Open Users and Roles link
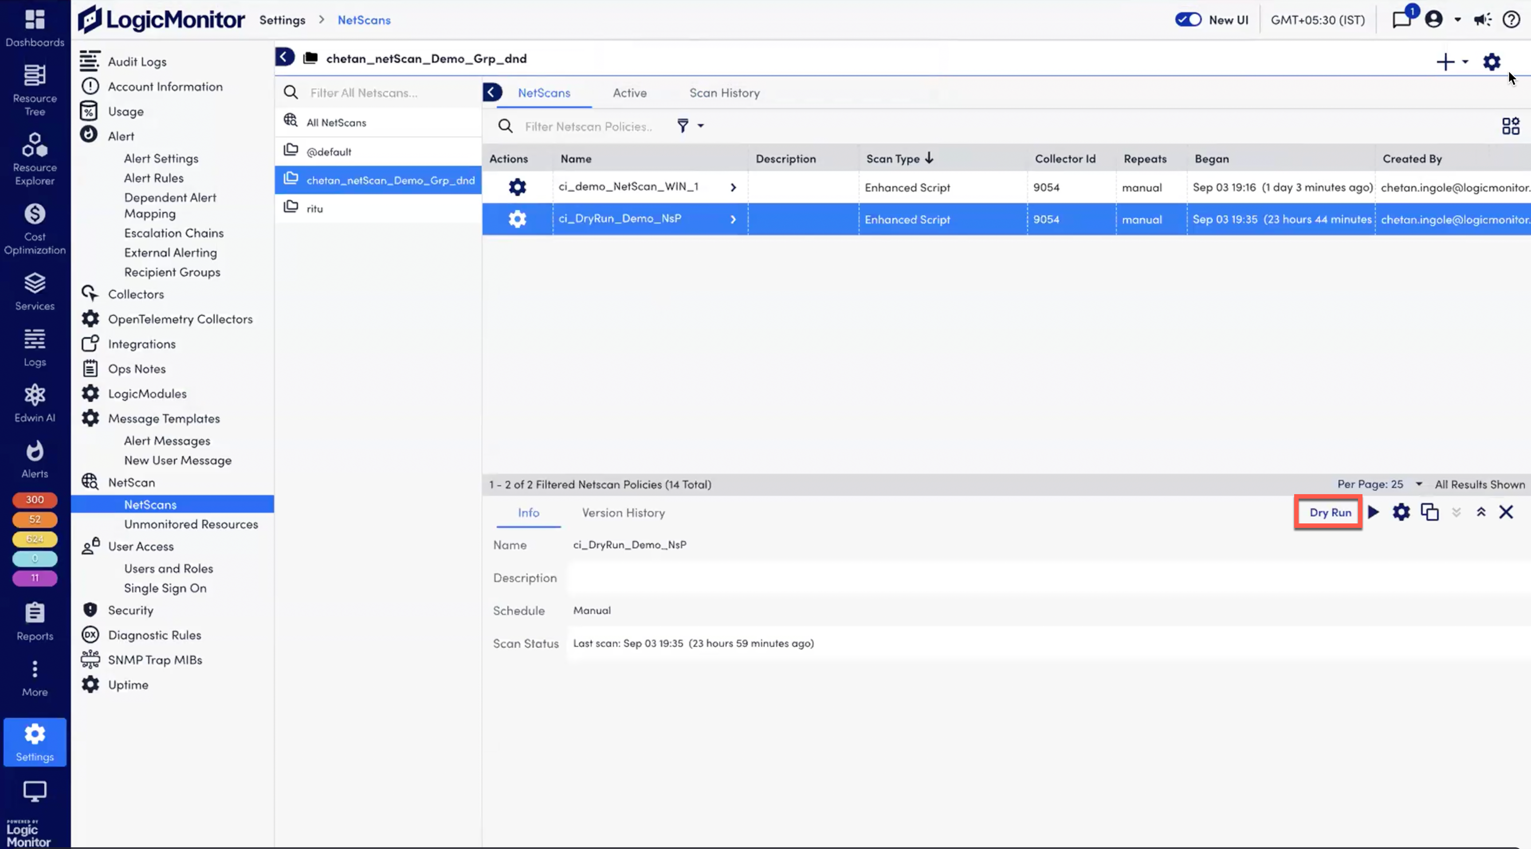The height and width of the screenshot is (849, 1531). (x=168, y=568)
